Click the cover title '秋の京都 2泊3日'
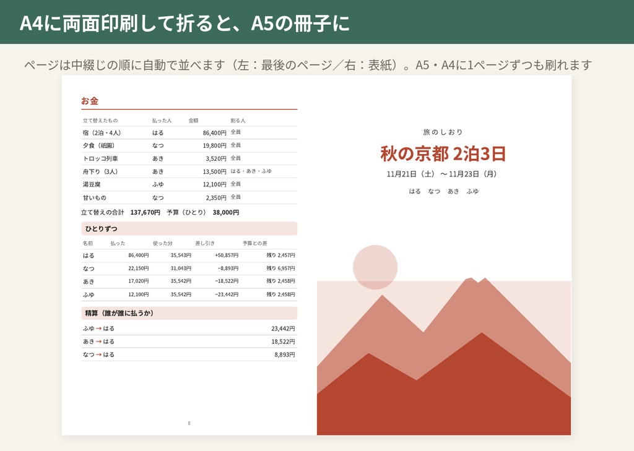This screenshot has width=634, height=451. pos(443,154)
